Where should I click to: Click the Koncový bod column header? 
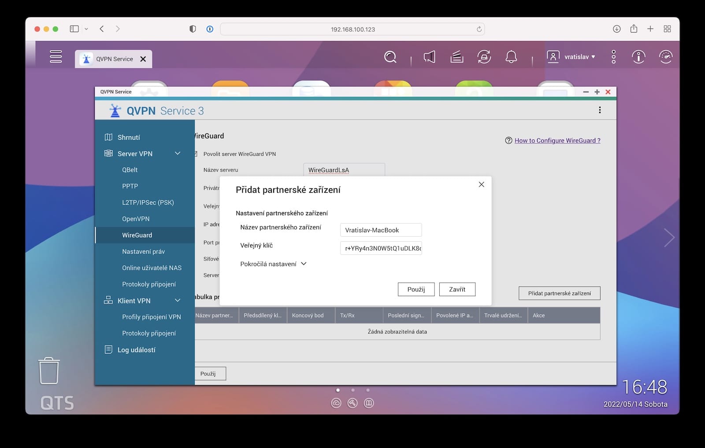click(x=311, y=316)
